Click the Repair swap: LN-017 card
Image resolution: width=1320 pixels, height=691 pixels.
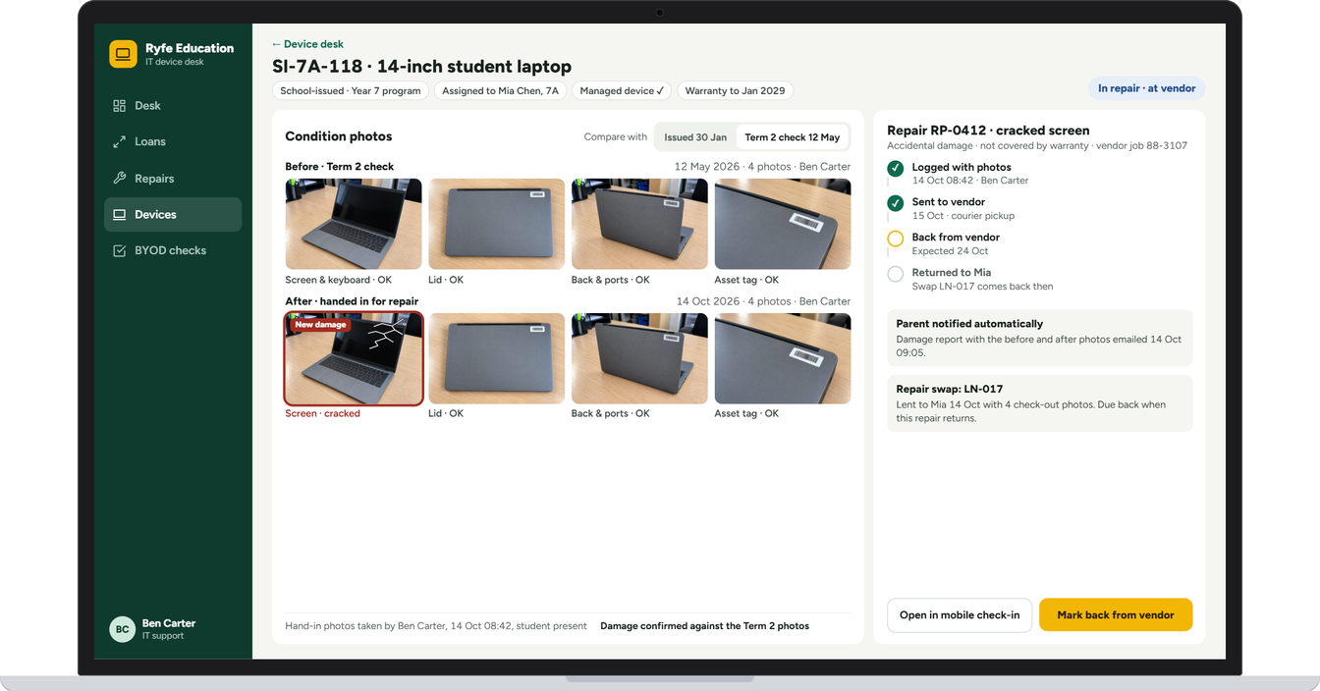pyautogui.click(x=1039, y=403)
